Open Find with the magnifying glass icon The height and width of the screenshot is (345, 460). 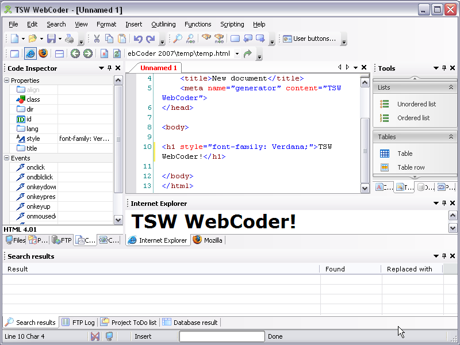(178, 39)
